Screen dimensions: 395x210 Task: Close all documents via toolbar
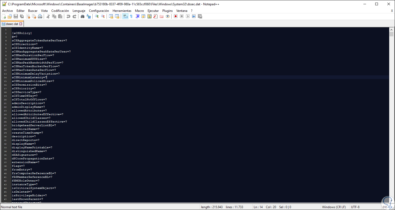tap(34, 16)
